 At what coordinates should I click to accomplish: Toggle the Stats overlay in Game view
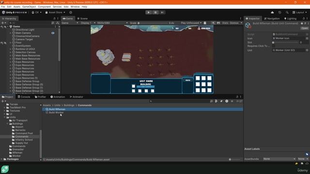(x=225, y=23)
